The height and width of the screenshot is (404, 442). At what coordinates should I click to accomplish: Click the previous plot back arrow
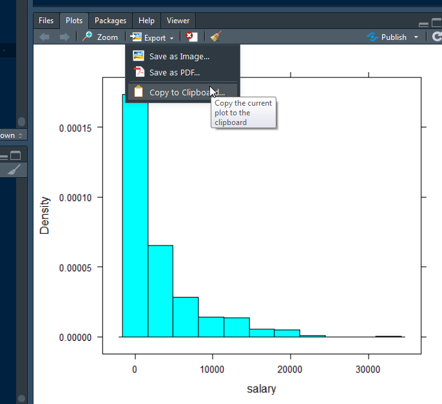[x=44, y=37]
